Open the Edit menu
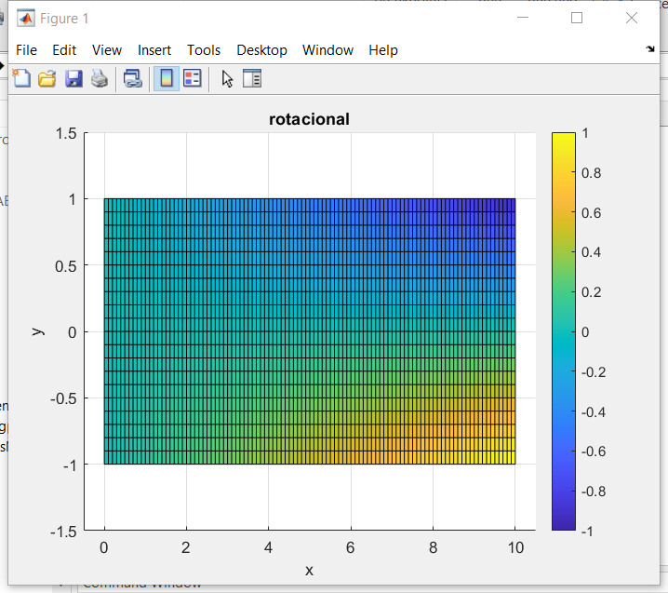The height and width of the screenshot is (593, 668). (x=64, y=50)
